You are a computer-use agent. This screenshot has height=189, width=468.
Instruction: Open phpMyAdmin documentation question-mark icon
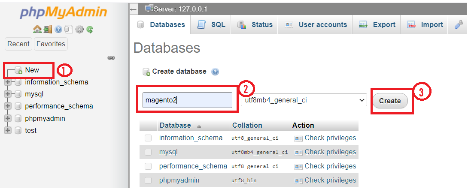tap(58, 29)
